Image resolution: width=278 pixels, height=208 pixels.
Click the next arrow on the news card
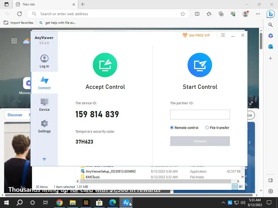[249, 142]
